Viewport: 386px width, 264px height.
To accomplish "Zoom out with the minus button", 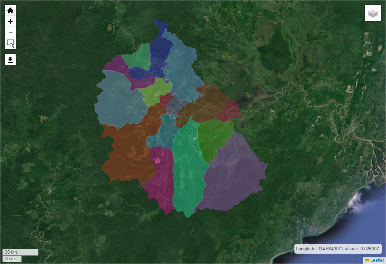I will click(x=10, y=32).
